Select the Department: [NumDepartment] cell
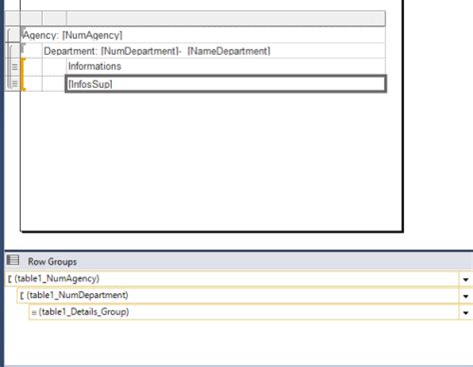Viewport: 473px width, 367px height. (214, 51)
